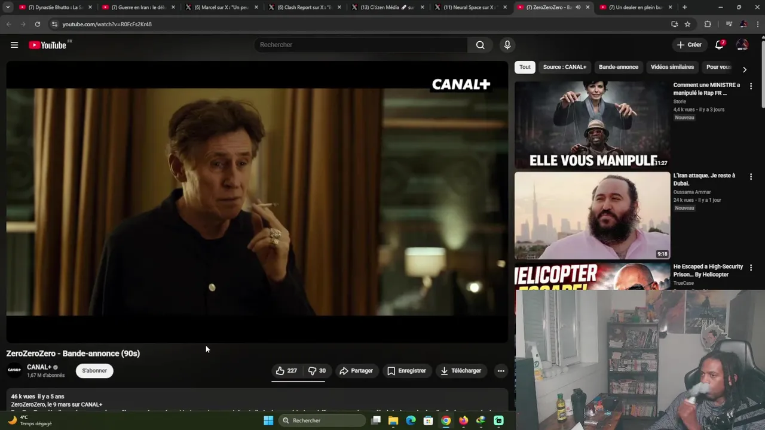The width and height of the screenshot is (765, 430).
Task: Click the YouTube search input field
Action: coord(362,45)
